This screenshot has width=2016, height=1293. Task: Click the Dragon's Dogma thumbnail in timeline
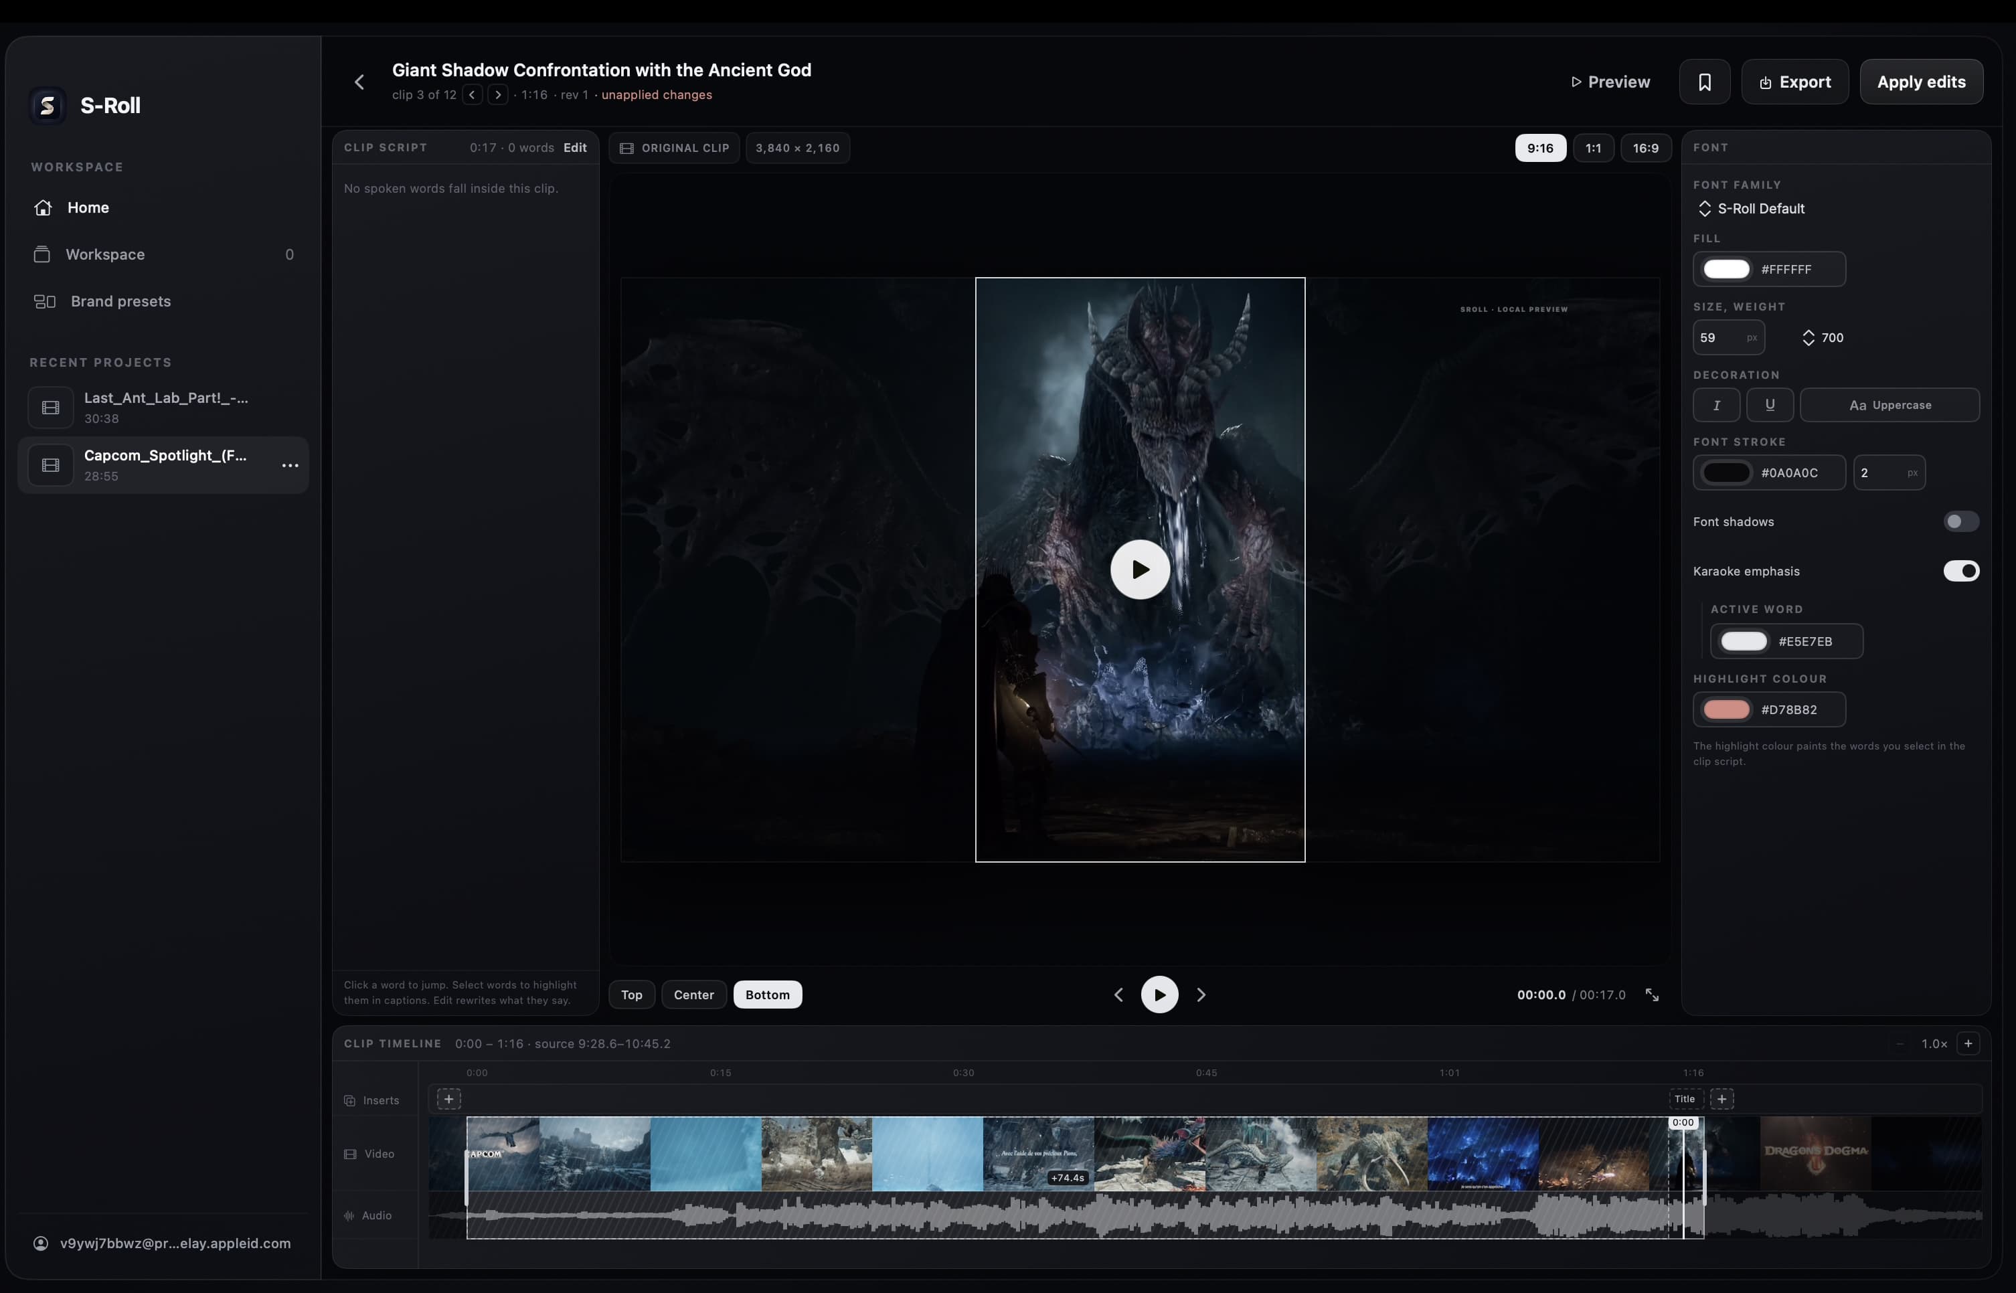click(1815, 1154)
